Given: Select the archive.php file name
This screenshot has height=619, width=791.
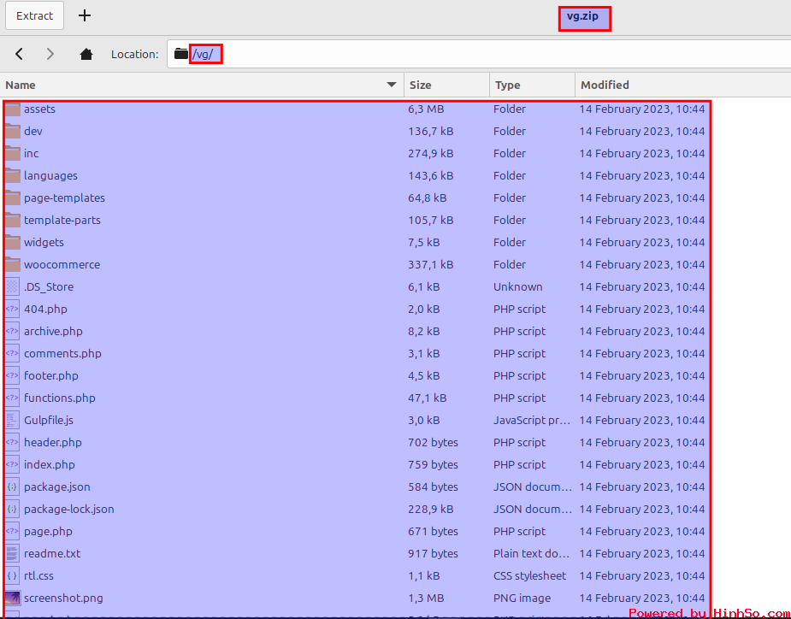Looking at the screenshot, I should pyautogui.click(x=54, y=331).
